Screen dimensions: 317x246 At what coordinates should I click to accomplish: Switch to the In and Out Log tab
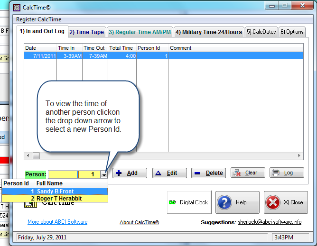click(x=42, y=31)
